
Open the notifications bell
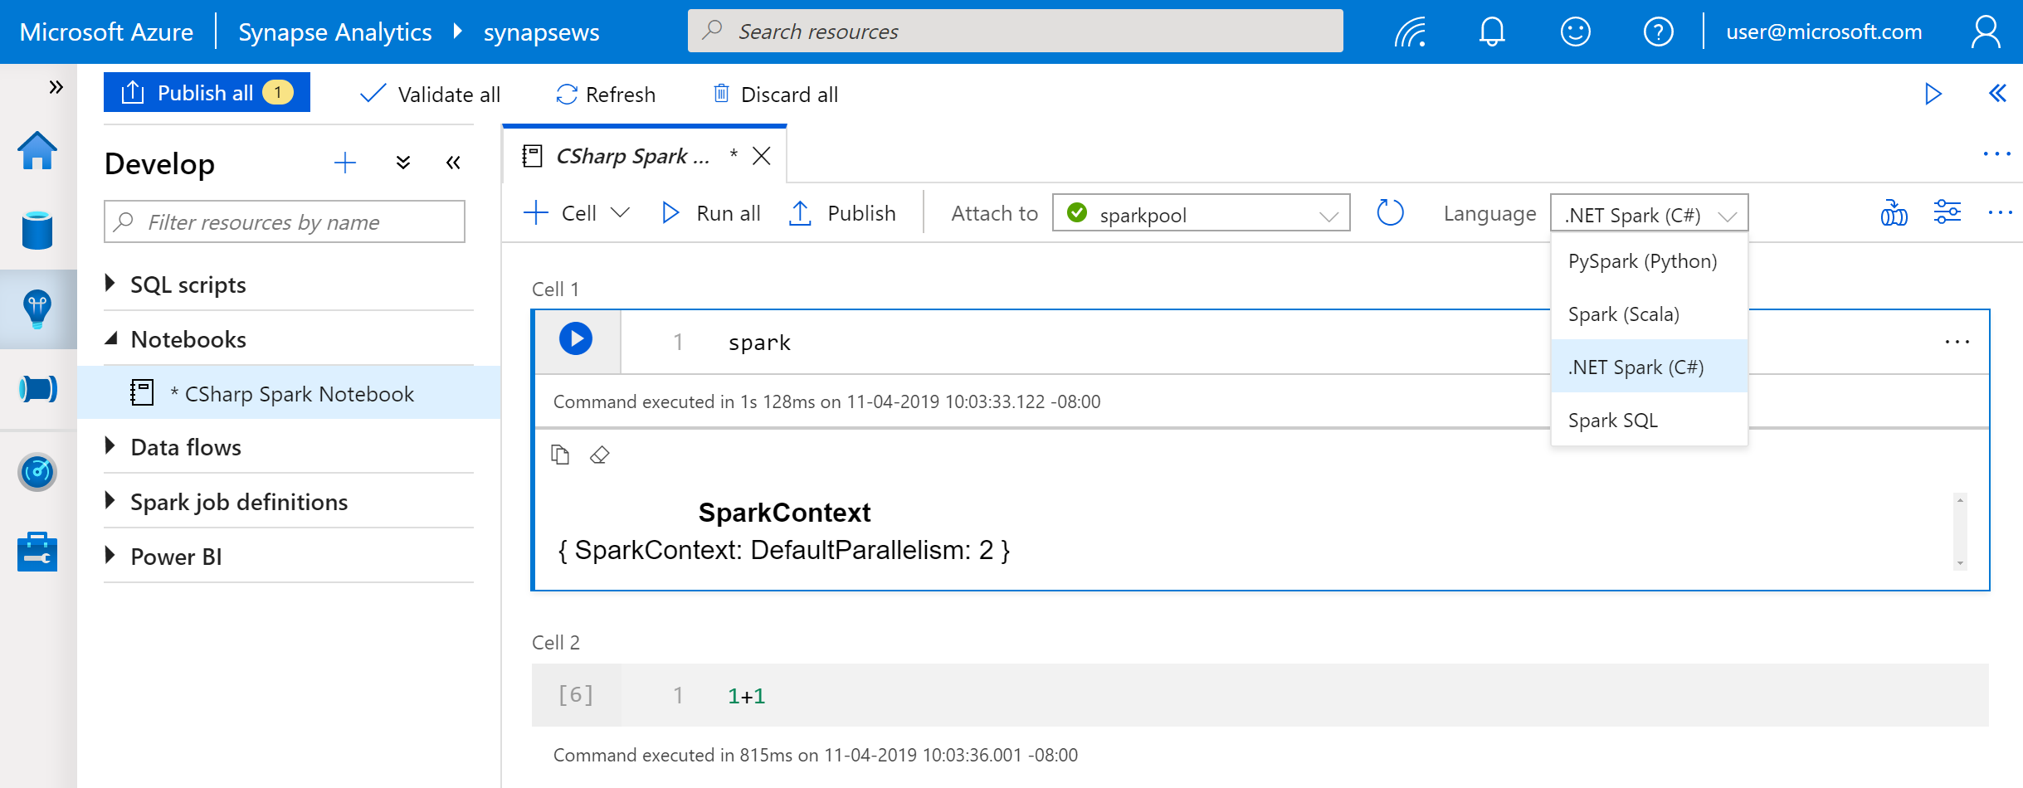click(1492, 32)
